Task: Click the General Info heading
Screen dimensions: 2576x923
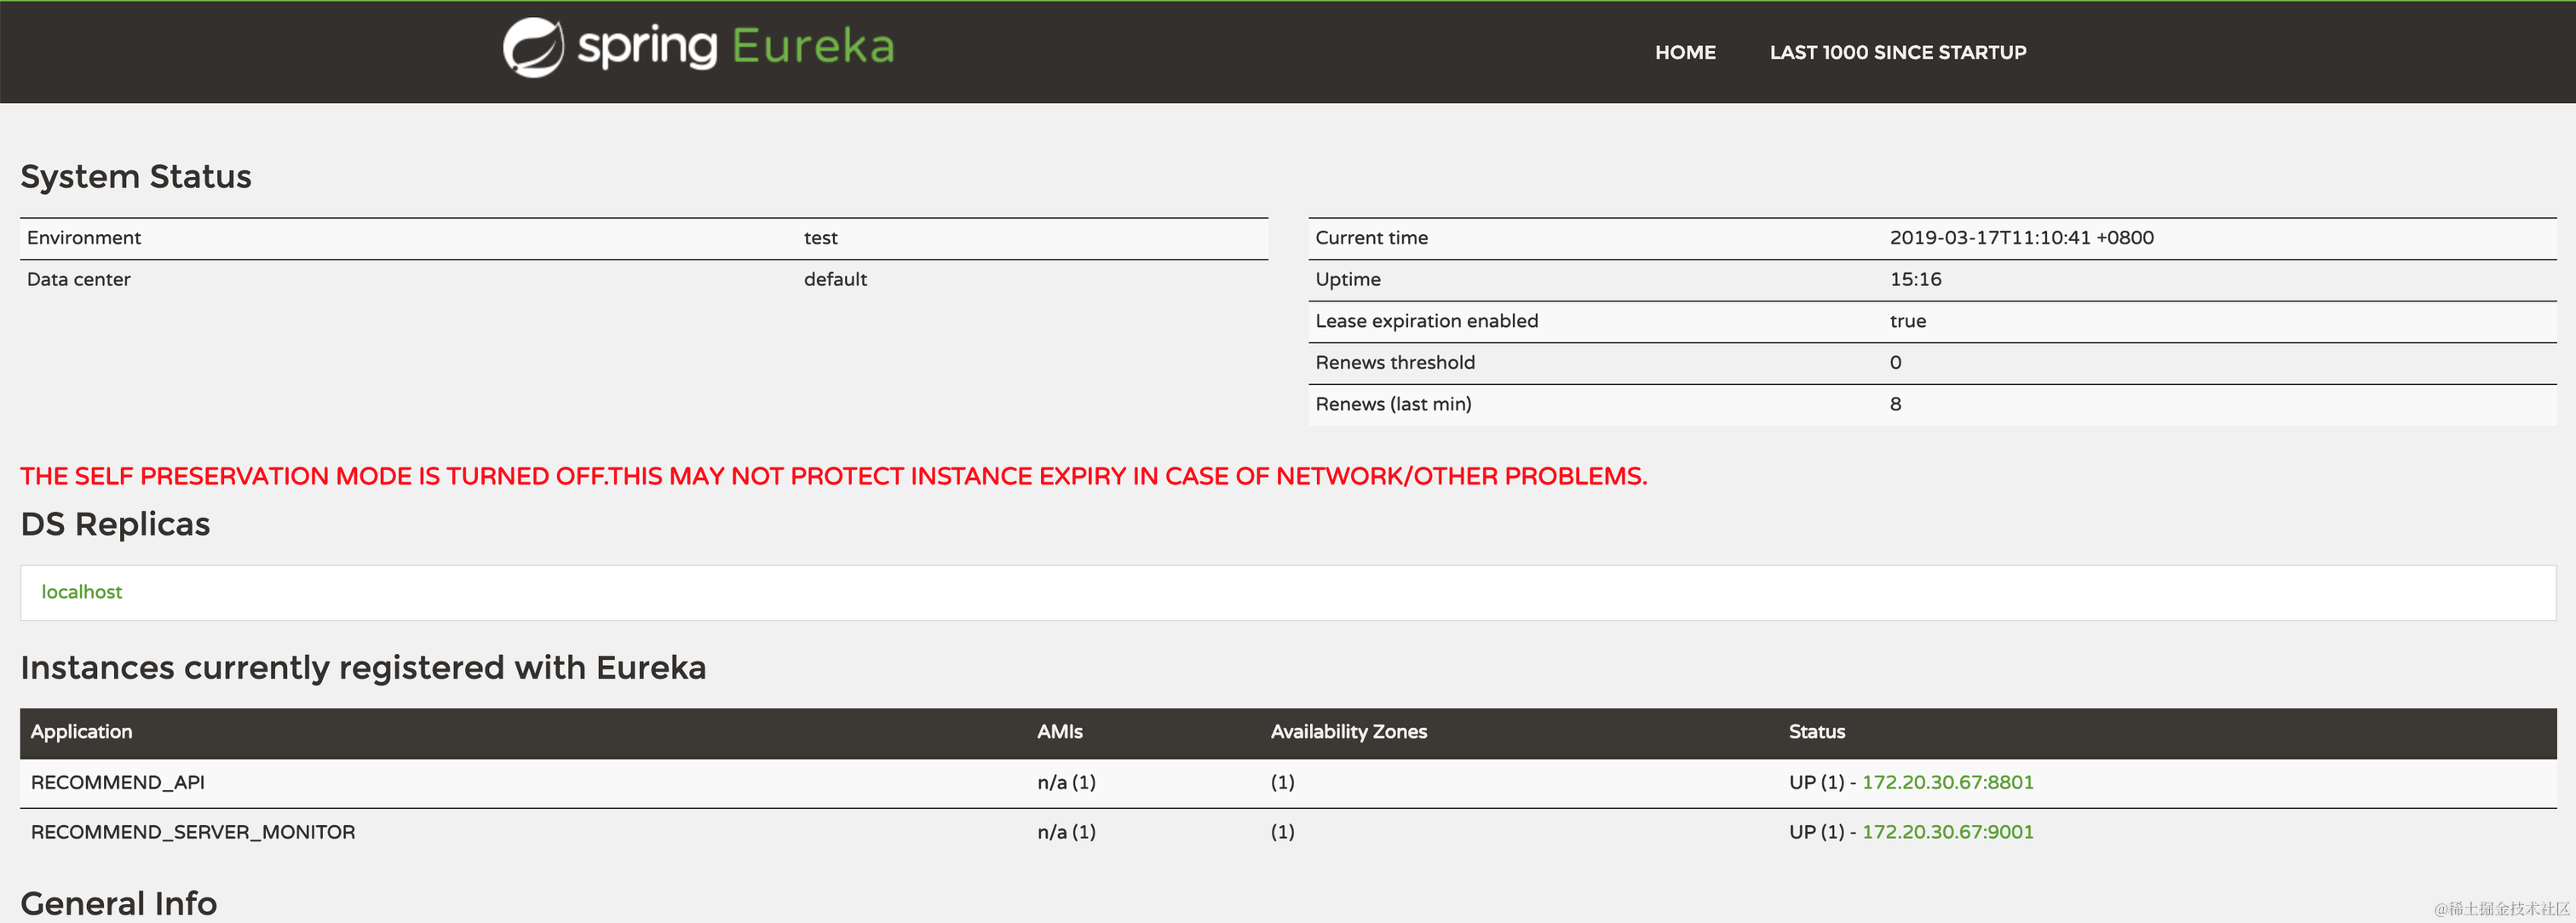Action: coord(118,903)
